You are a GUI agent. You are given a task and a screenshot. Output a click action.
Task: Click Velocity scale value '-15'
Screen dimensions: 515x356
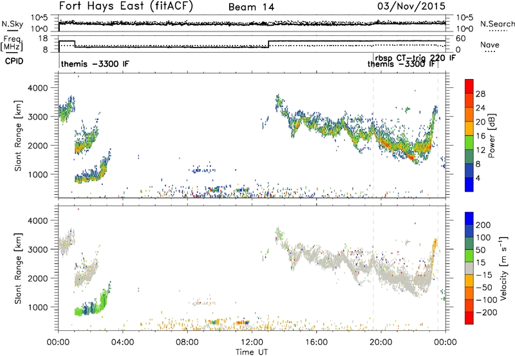[x=484, y=275]
